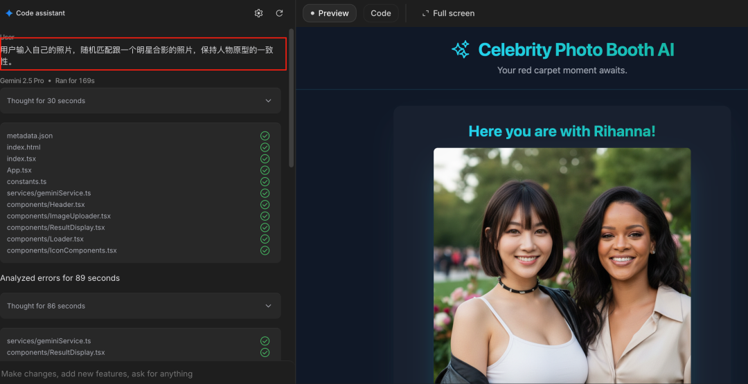Click the generated photo with Rihanna
This screenshot has height=384, width=748.
562,266
